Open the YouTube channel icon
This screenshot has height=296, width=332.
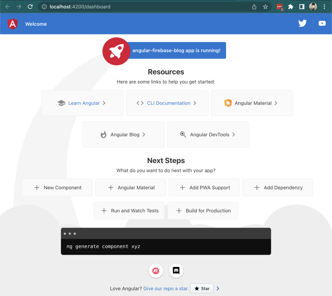tap(322, 23)
